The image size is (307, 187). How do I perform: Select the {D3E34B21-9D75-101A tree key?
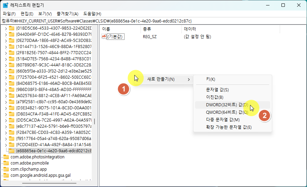tap(54, 108)
